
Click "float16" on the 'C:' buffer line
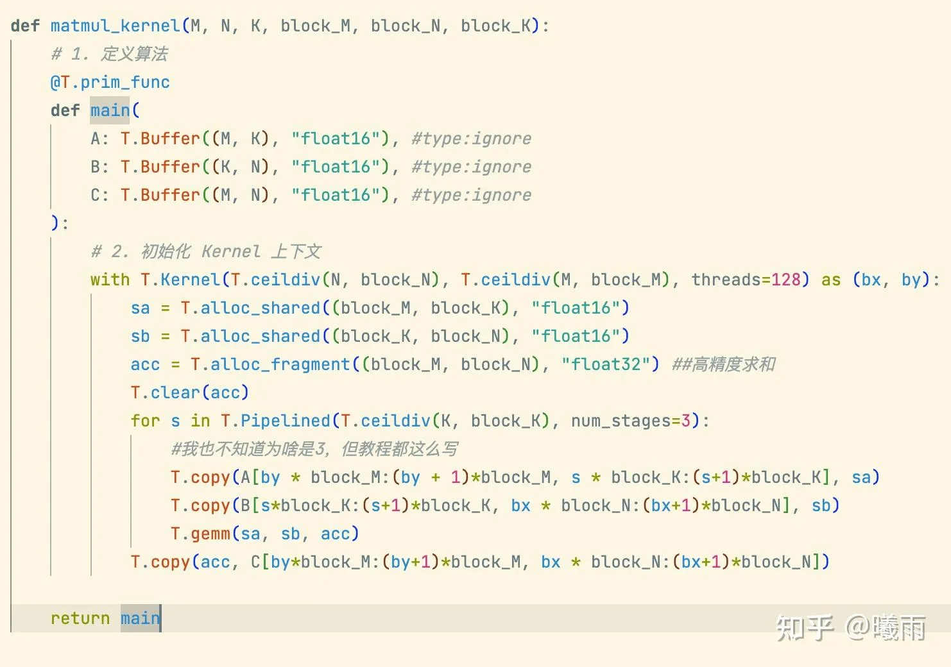[336, 195]
